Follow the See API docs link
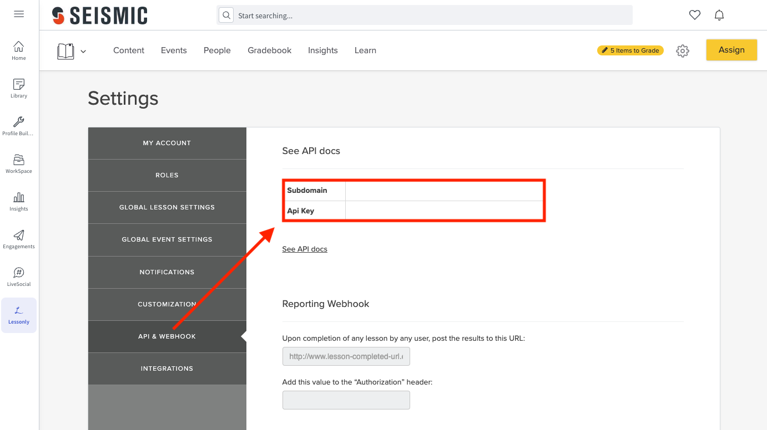This screenshot has height=430, width=767. (305, 249)
